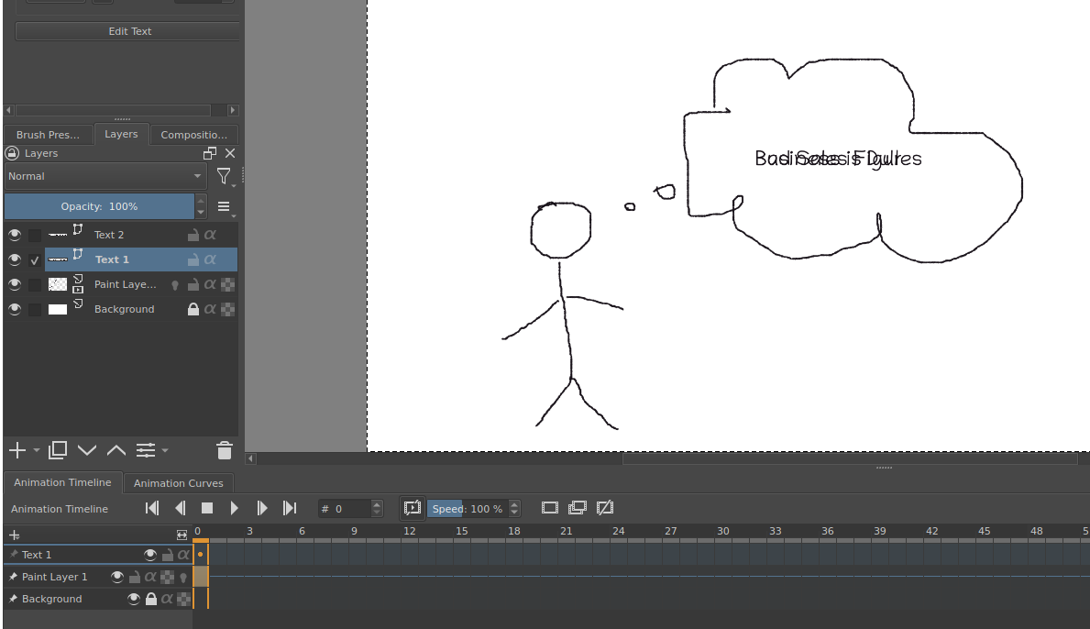1090x629 pixels.
Task: Open layer properties via the sliders icon
Action: (x=145, y=450)
